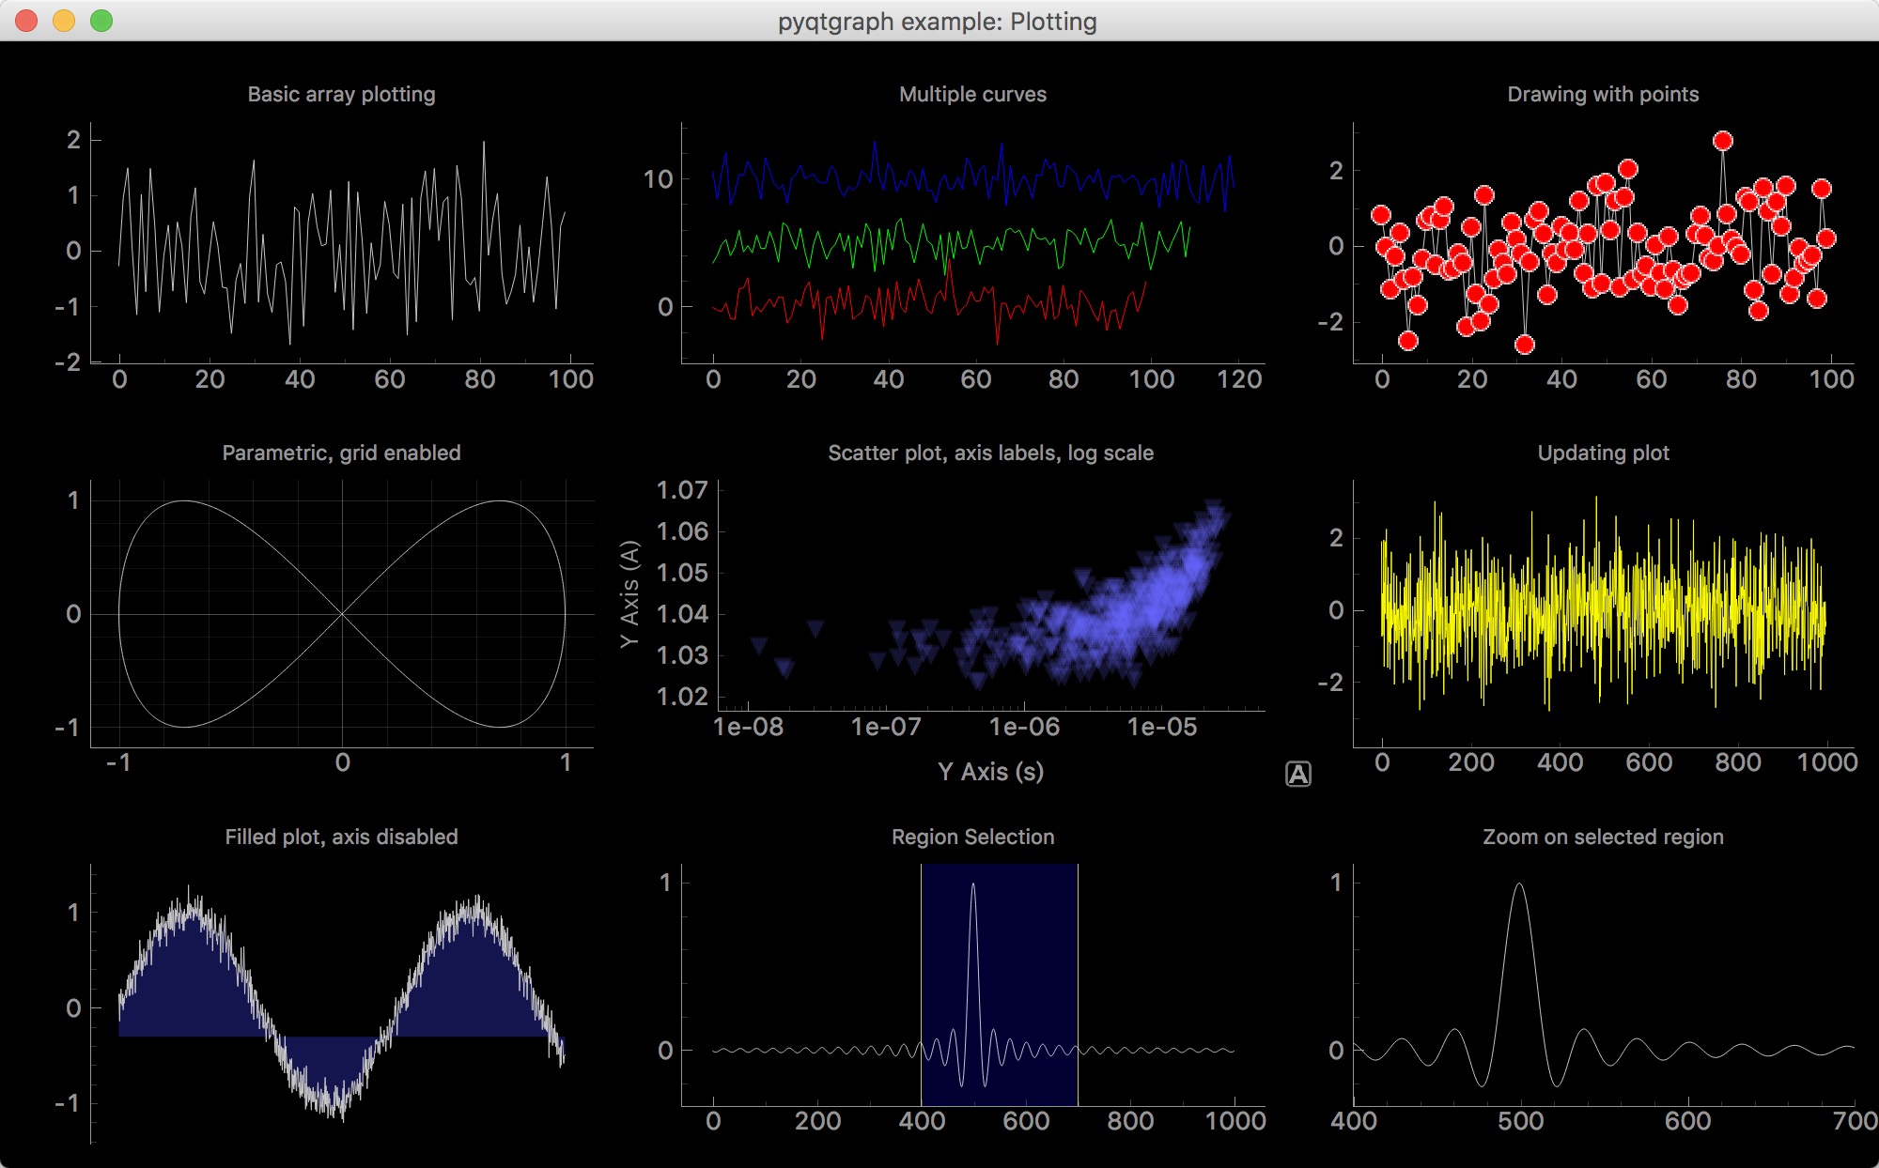Viewport: 1879px width, 1168px height.
Task: Click the highest red point in points plot
Action: (1722, 141)
